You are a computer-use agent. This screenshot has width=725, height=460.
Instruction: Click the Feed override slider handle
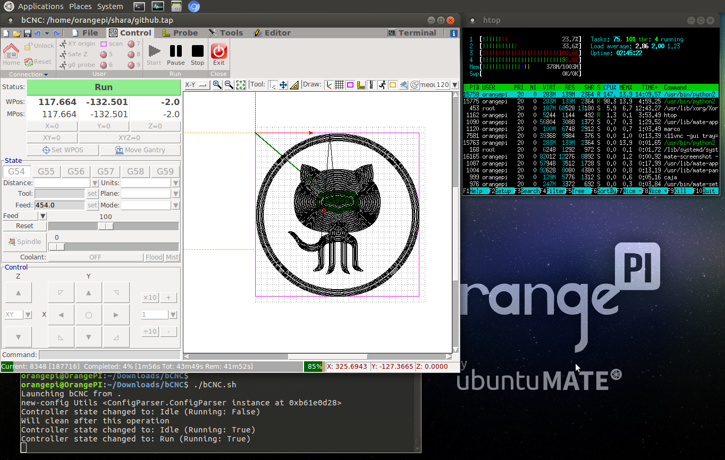(x=106, y=226)
